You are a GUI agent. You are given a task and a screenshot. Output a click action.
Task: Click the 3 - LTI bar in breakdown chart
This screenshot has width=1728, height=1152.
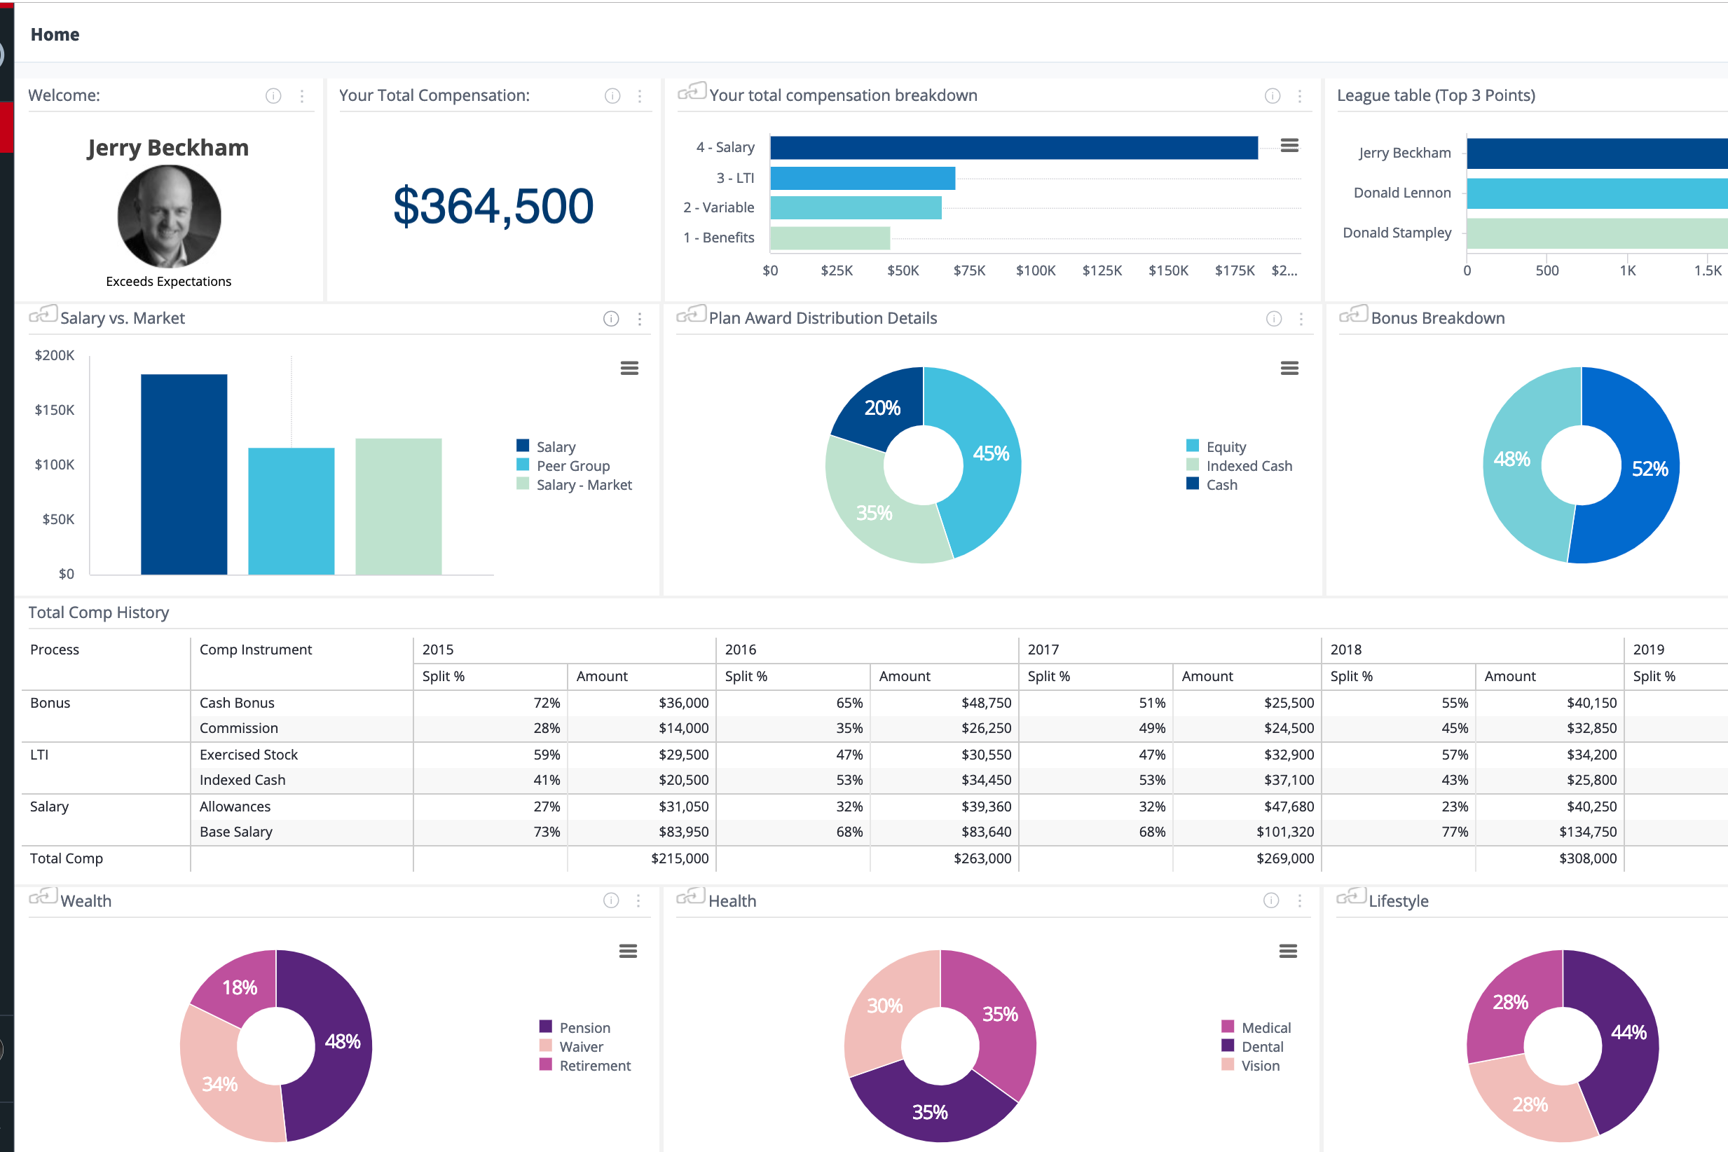863,179
